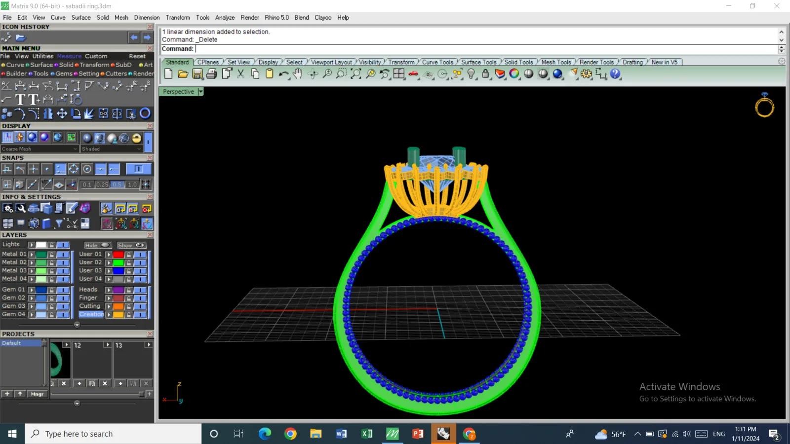Click the blue Help question mark icon
This screenshot has height=444, width=790.
point(615,74)
